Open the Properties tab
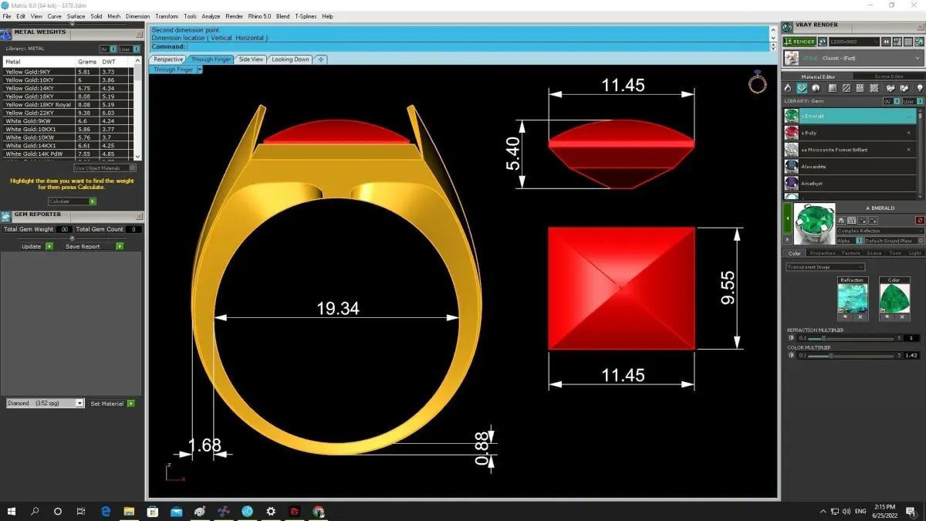Screen dimensions: 926x521 (823, 253)
